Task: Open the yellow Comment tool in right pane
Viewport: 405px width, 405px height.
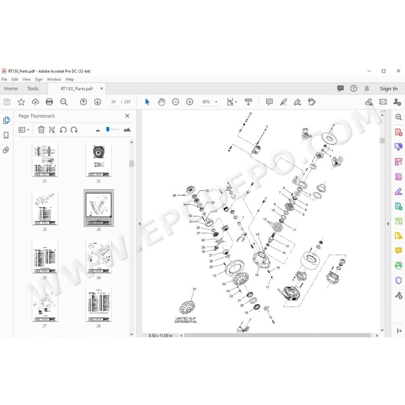Action: point(398,251)
